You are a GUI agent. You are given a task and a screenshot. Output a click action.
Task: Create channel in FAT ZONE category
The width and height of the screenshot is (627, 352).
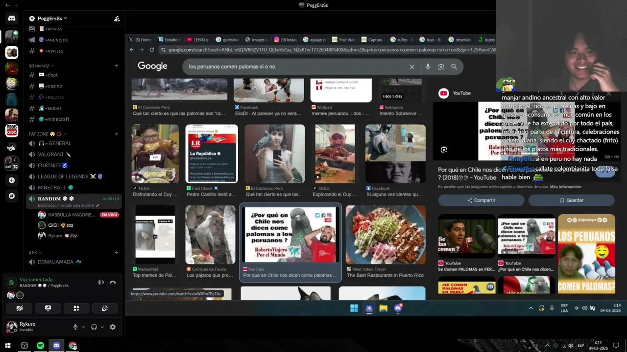pyautogui.click(x=117, y=134)
